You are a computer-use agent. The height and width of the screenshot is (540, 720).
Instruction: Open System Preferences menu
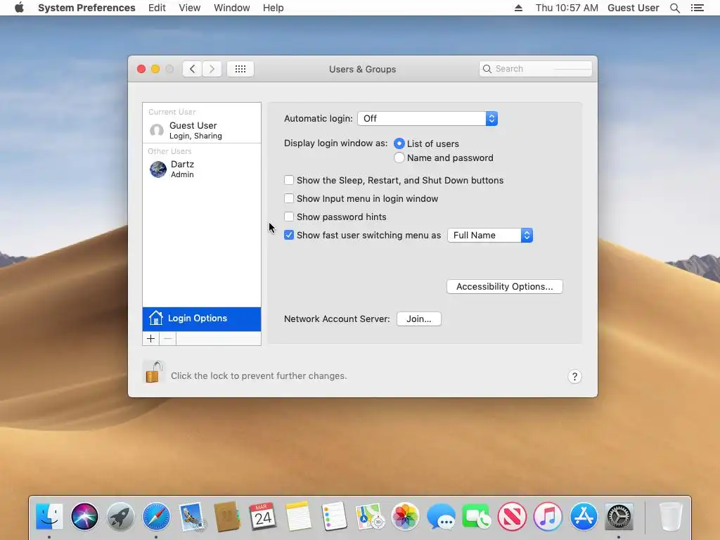point(86,8)
